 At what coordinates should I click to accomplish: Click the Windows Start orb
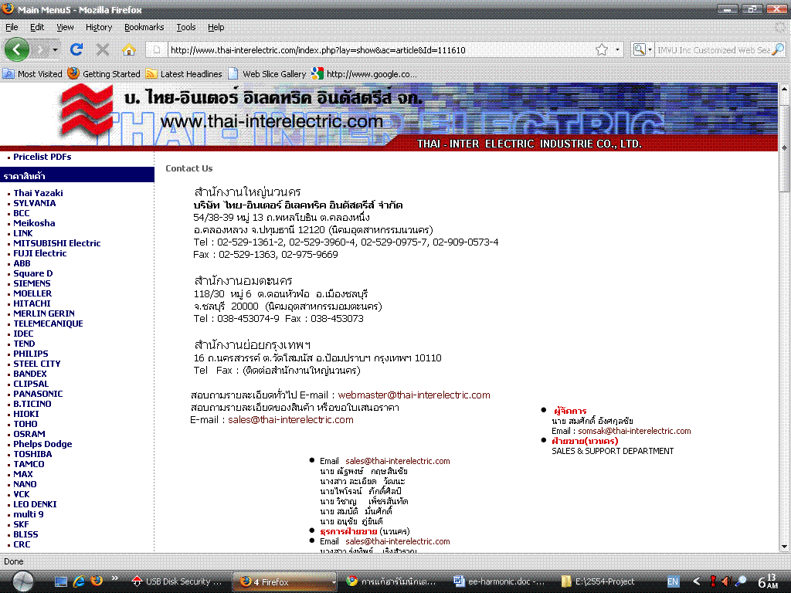(x=22, y=581)
